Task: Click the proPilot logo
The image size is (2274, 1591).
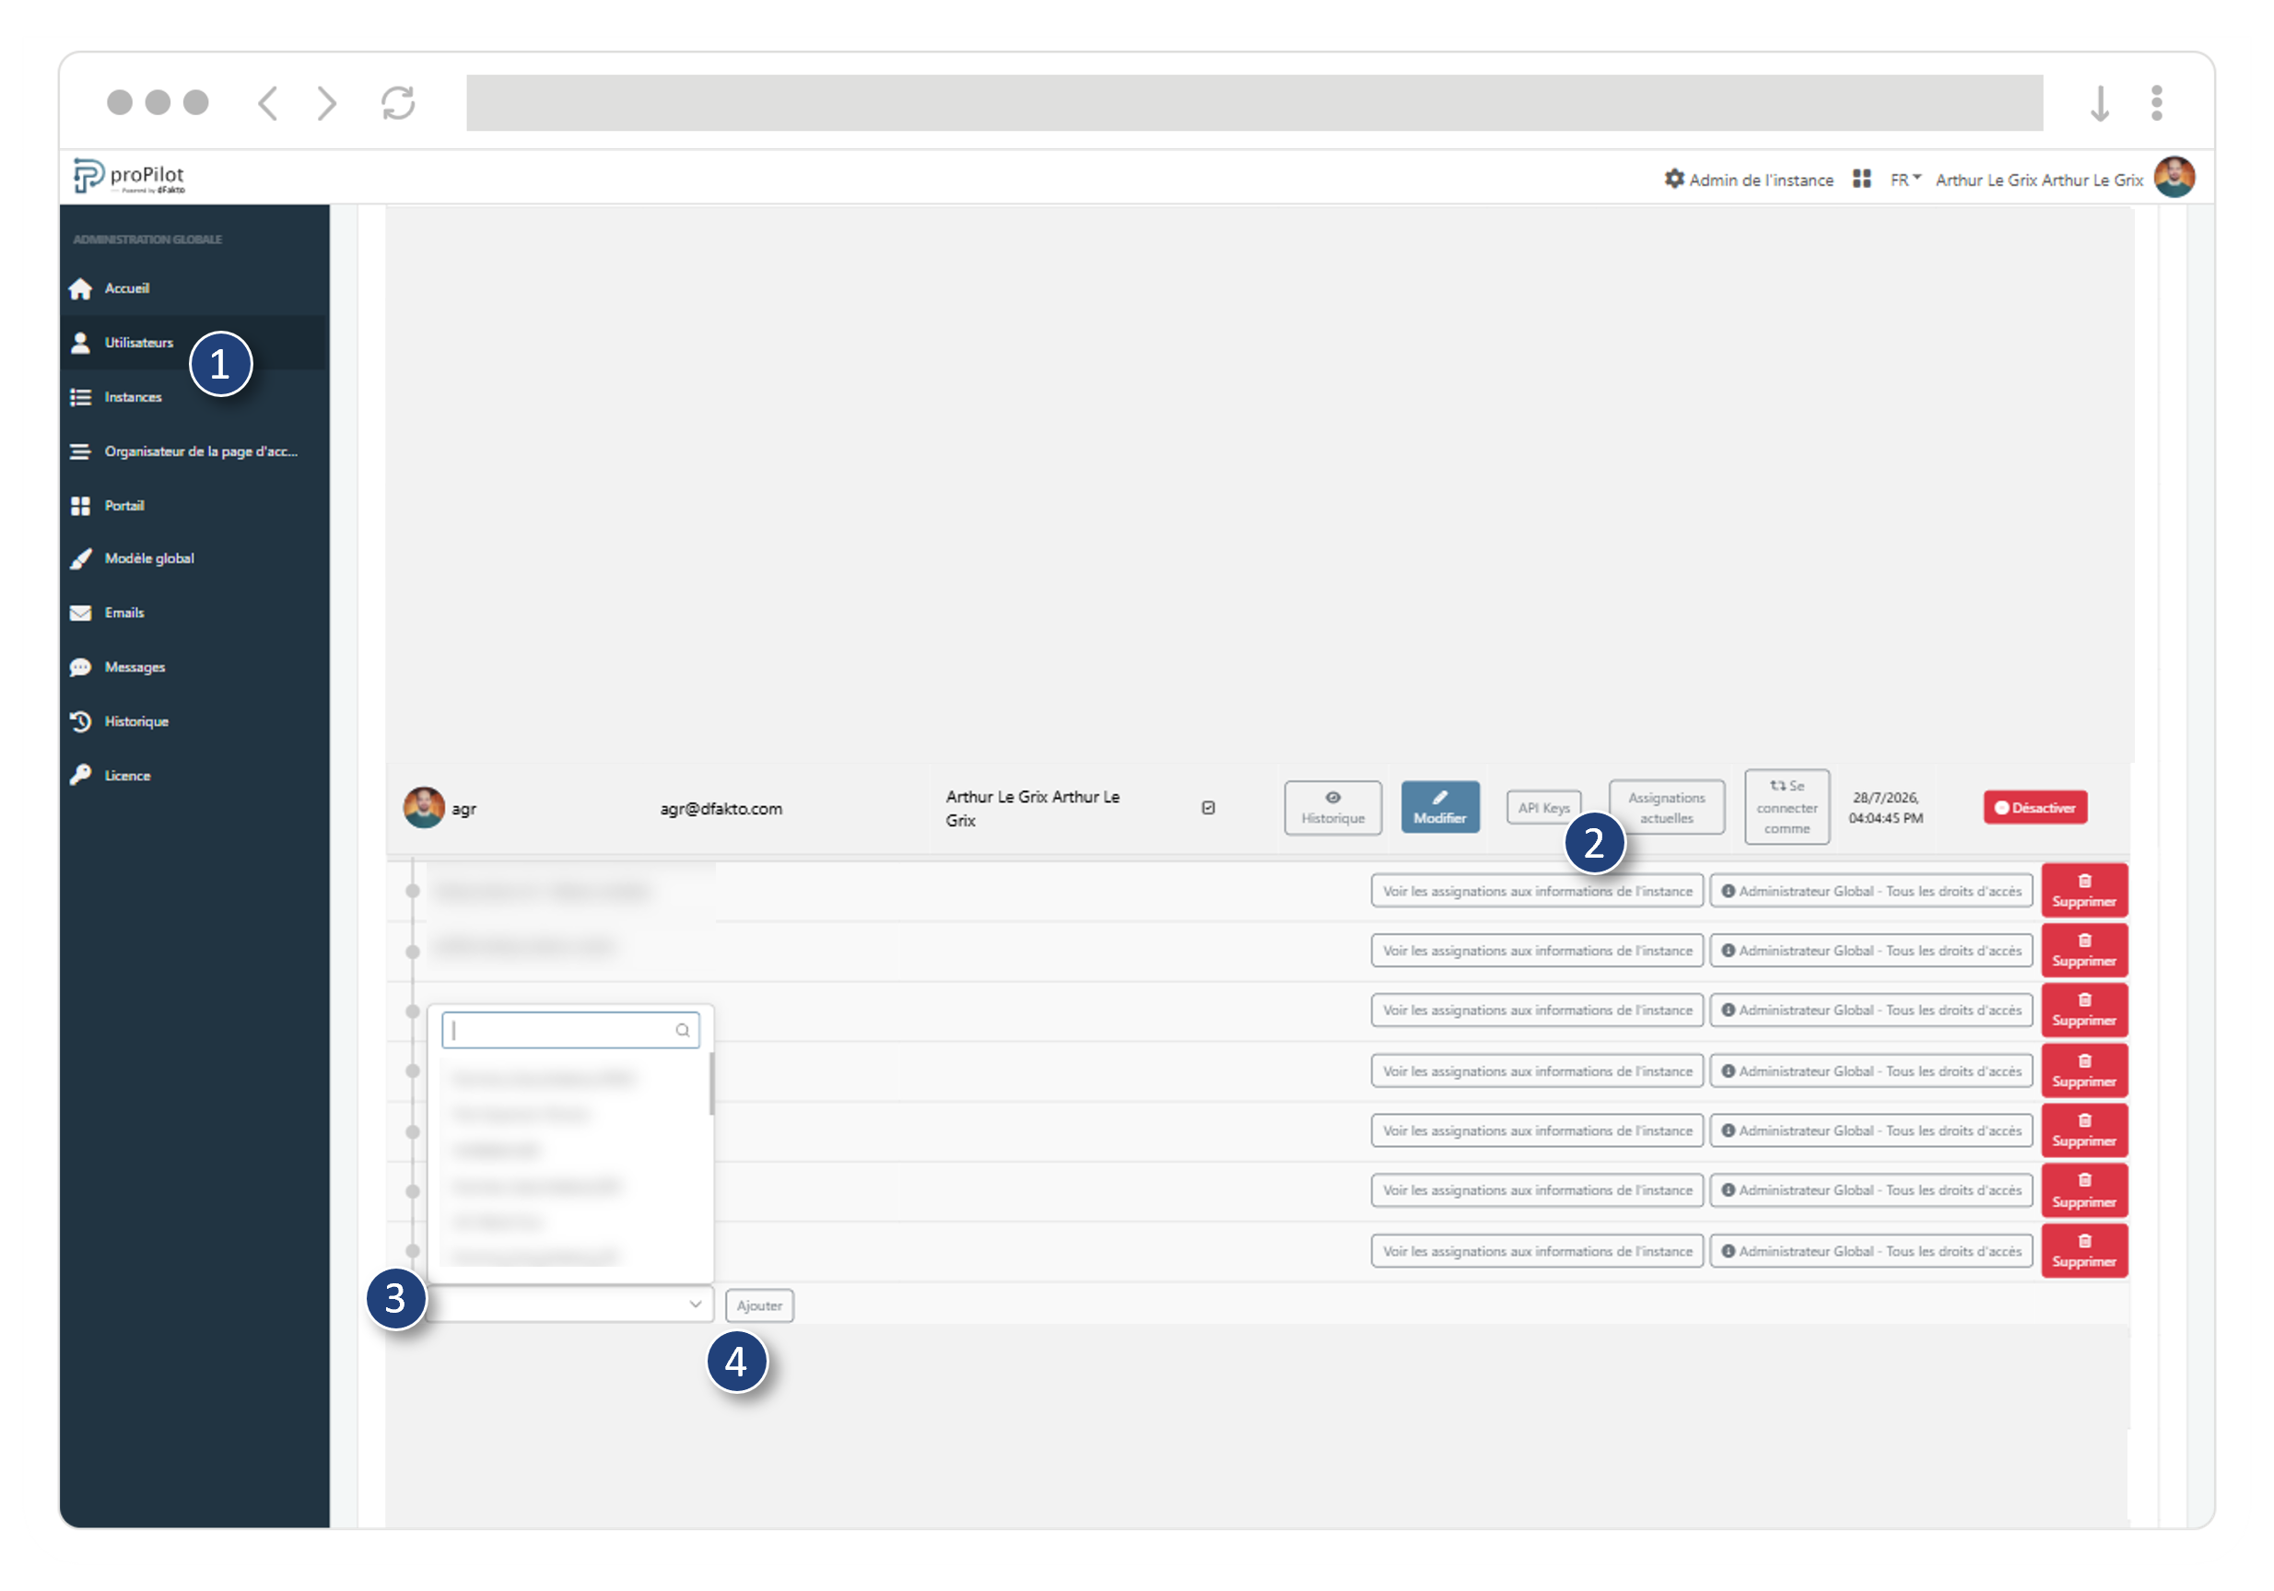Action: [x=129, y=176]
